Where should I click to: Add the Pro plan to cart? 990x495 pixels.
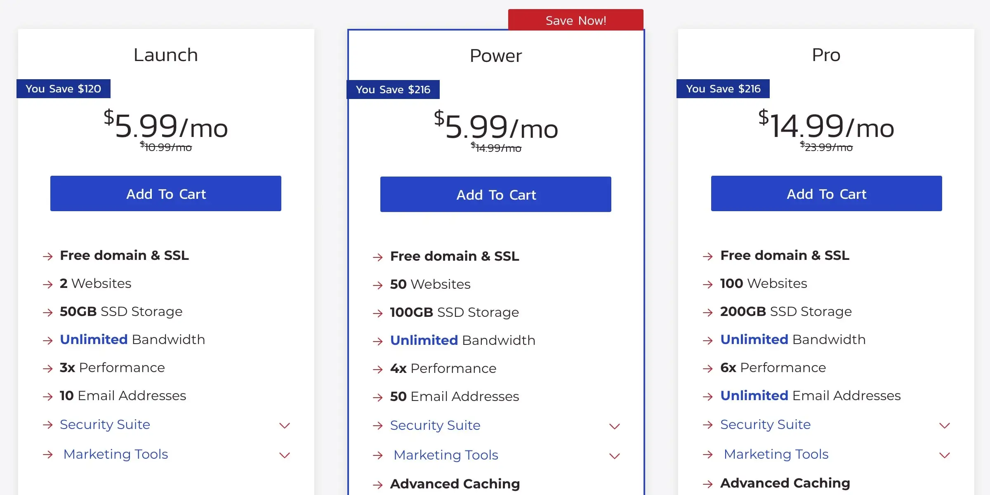pos(826,193)
